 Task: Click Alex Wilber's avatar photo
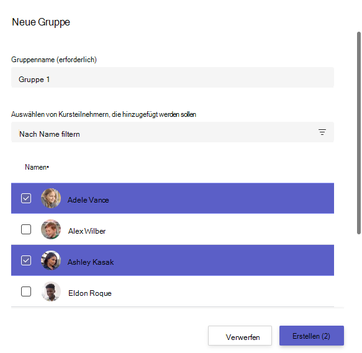pos(51,229)
